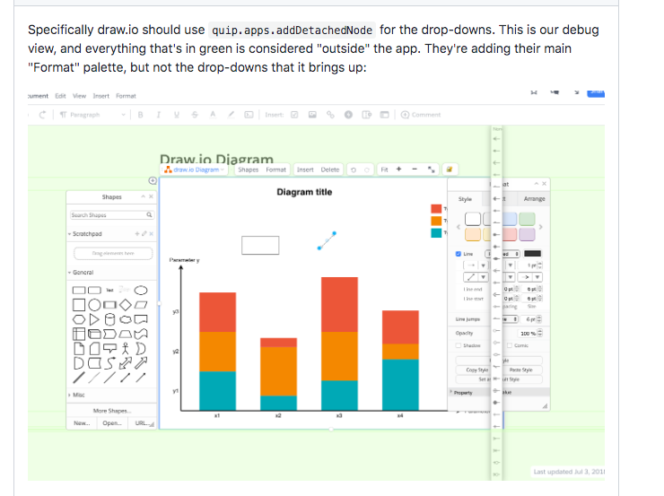The width and height of the screenshot is (664, 496).
Task: Click More Shapes... button
Action: tap(112, 411)
